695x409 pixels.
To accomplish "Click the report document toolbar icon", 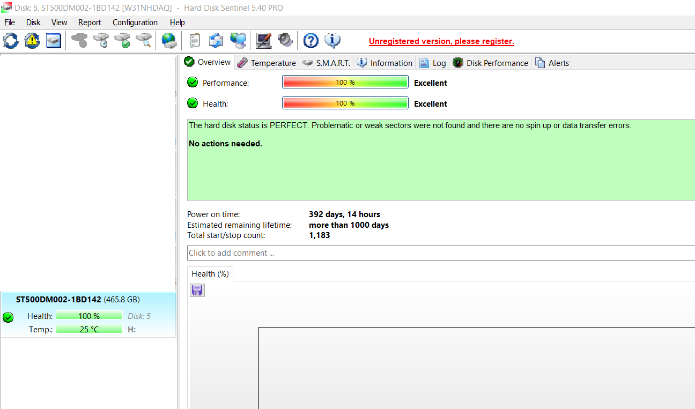I will (195, 40).
